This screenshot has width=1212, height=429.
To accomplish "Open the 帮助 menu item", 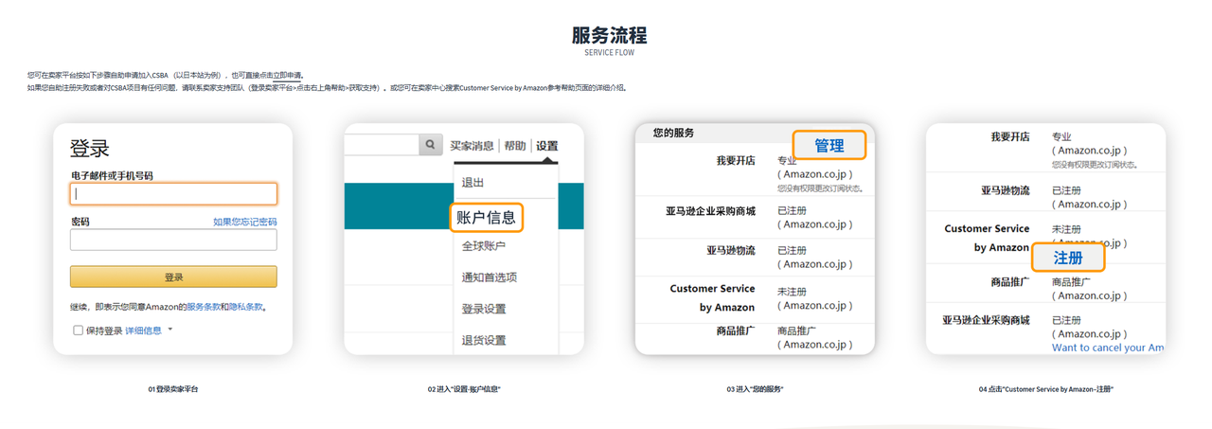I will click(x=514, y=146).
